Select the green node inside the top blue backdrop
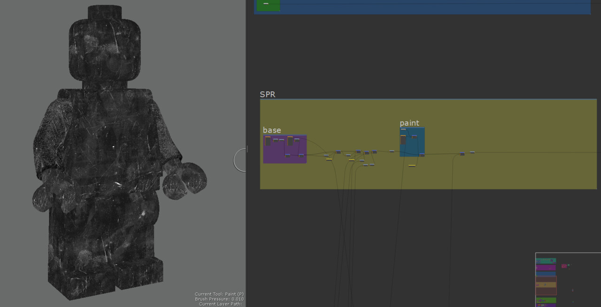Image resolution: width=601 pixels, height=307 pixels. click(269, 6)
